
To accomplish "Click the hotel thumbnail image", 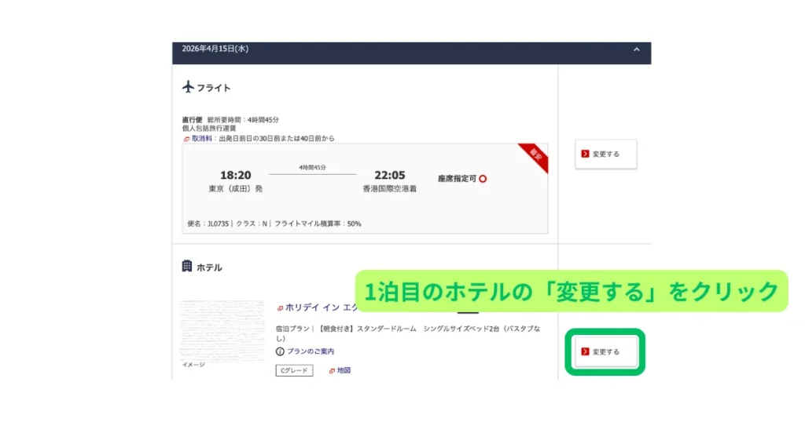I will click(x=222, y=329).
